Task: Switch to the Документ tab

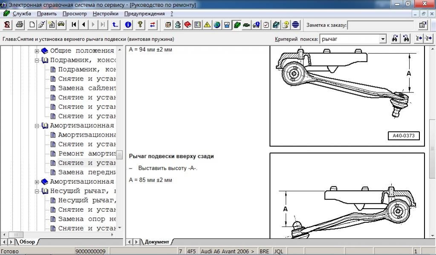Action: pyautogui.click(x=156, y=242)
